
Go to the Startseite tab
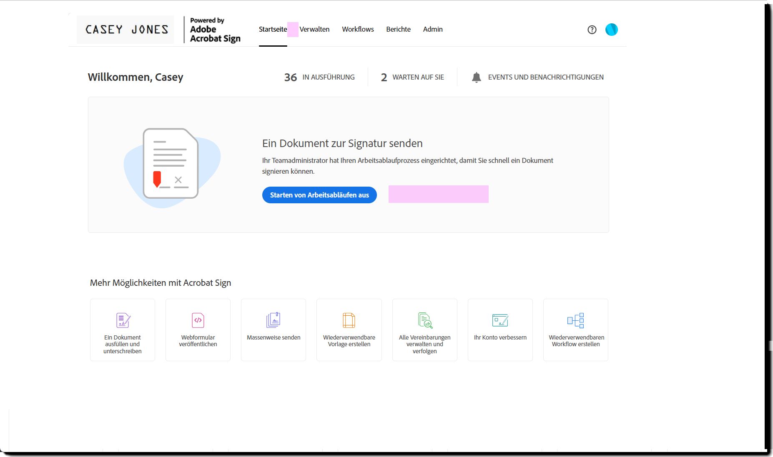(273, 29)
